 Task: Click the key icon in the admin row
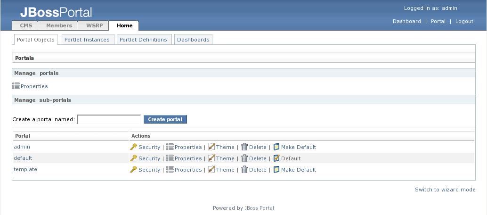[133, 147]
